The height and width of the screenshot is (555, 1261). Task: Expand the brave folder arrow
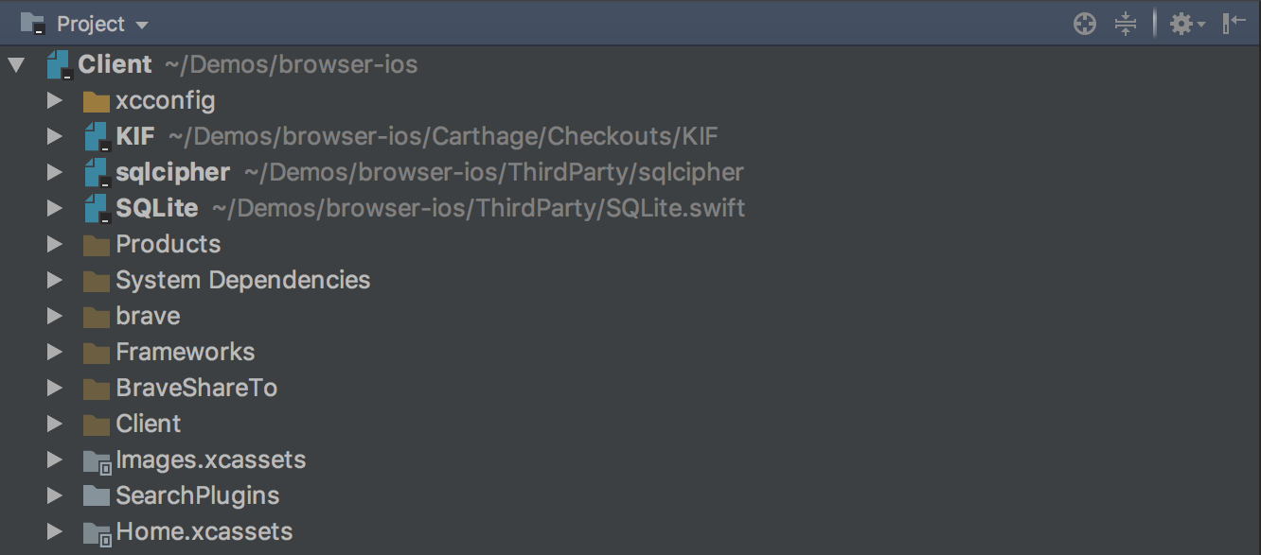54,317
